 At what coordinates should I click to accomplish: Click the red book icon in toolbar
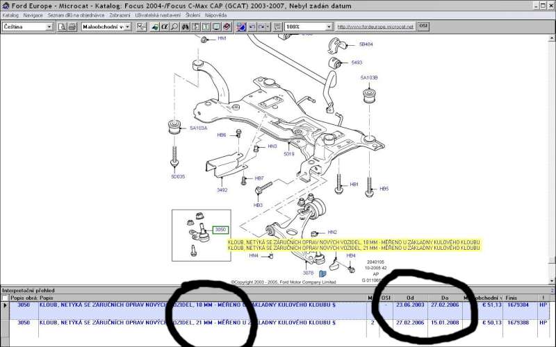(227, 26)
